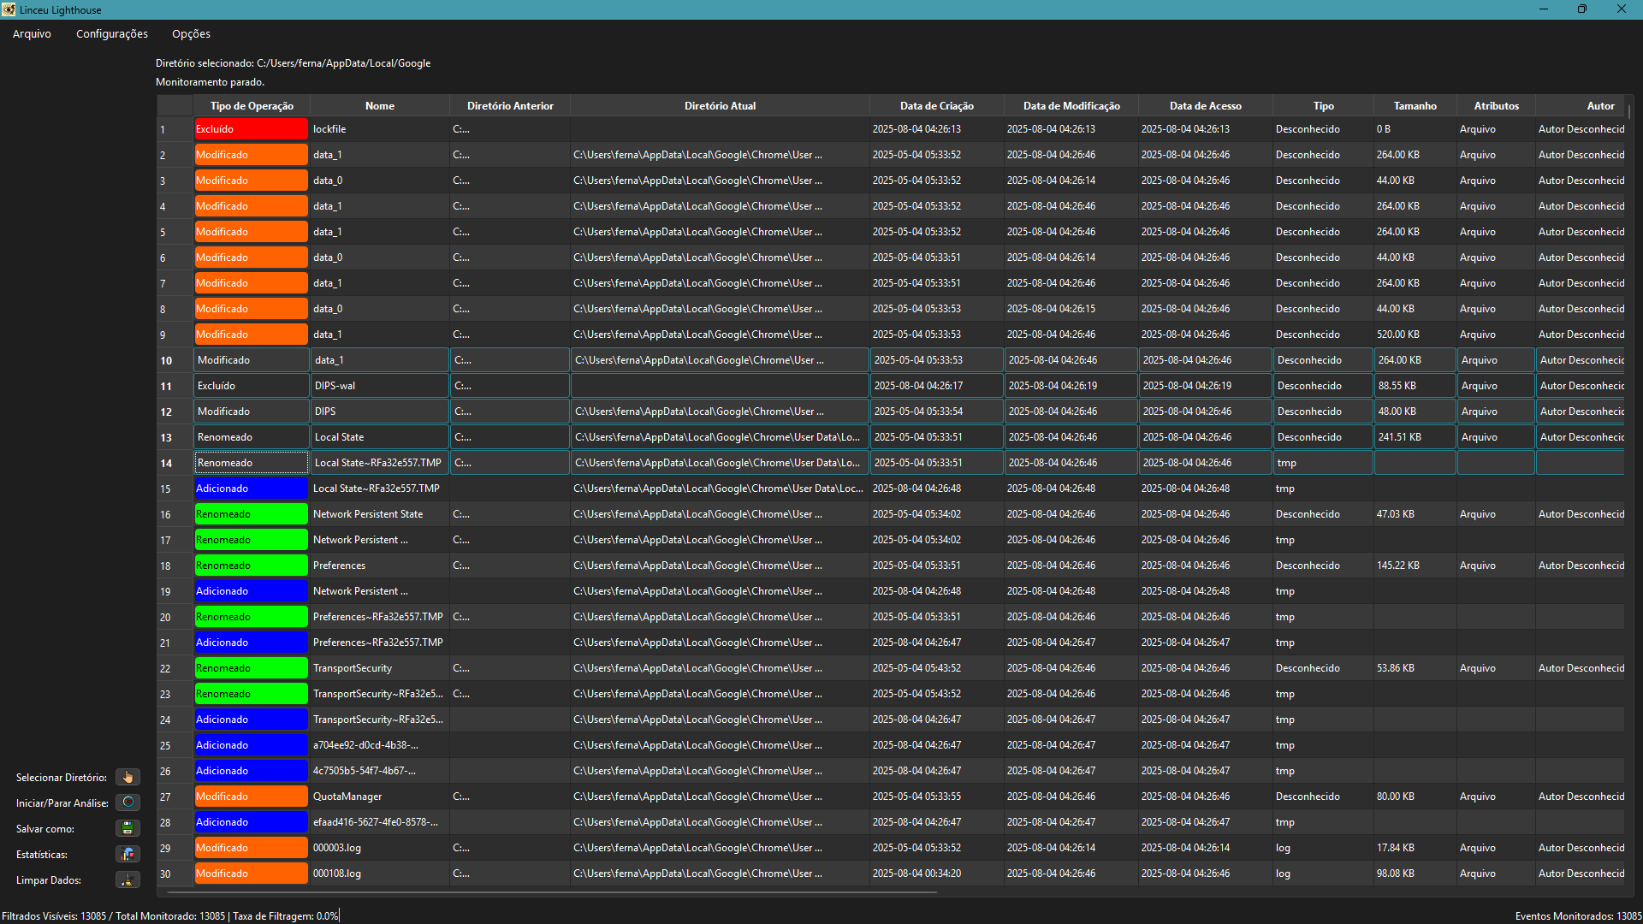Click the Nome column header
This screenshot has height=924, width=1643.
click(379, 106)
